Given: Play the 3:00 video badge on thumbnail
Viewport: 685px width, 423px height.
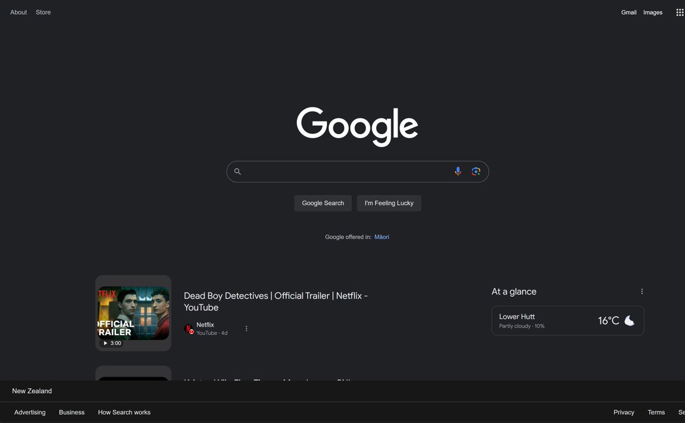Looking at the screenshot, I should tap(112, 343).
